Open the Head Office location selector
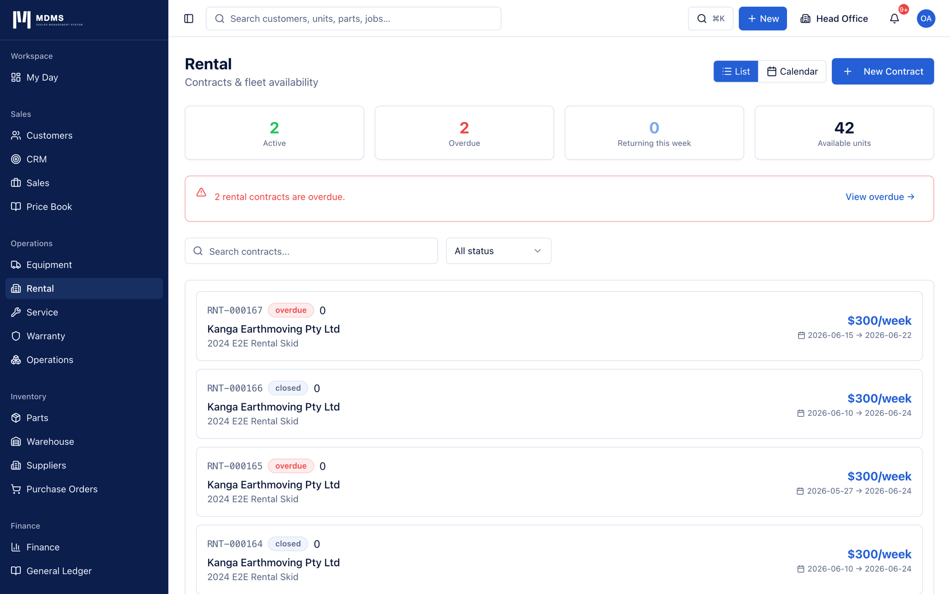The height and width of the screenshot is (594, 950). [834, 19]
